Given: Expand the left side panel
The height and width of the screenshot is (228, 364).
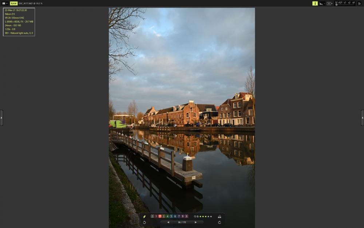Looking at the screenshot, I should (x=1, y=118).
